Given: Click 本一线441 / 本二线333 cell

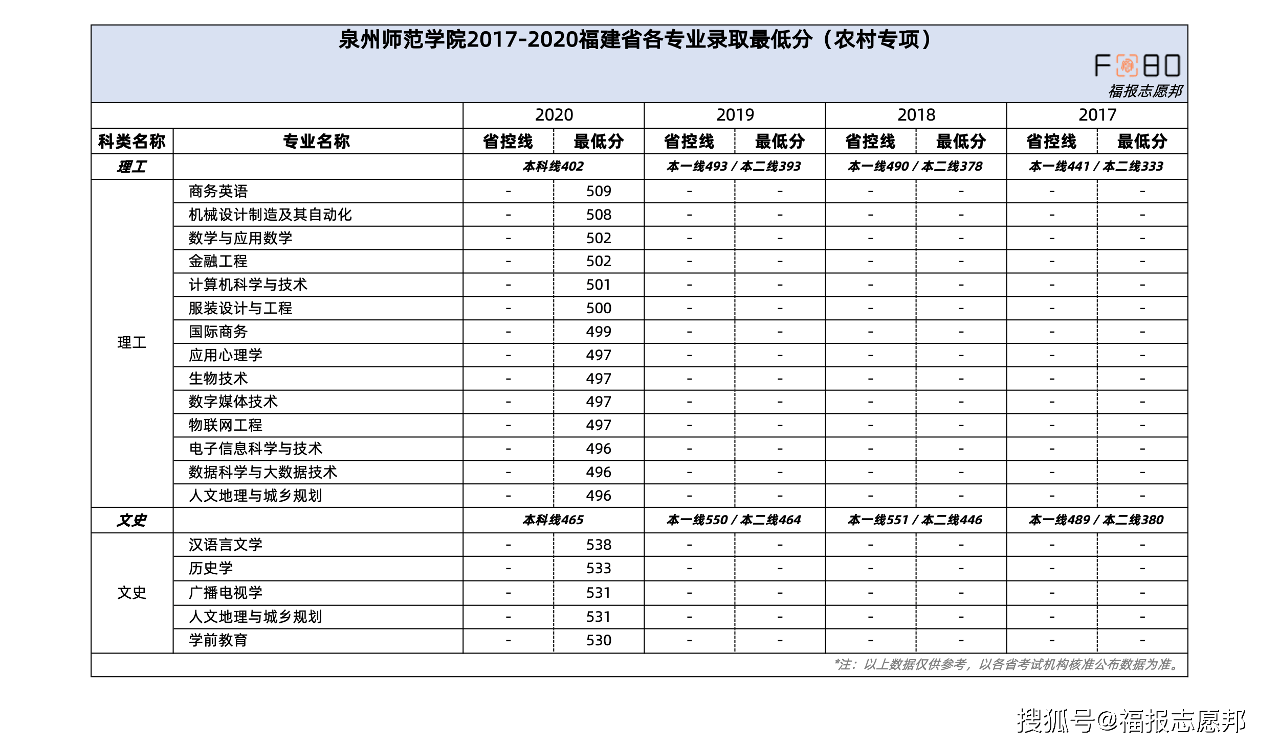Looking at the screenshot, I should [1096, 167].
